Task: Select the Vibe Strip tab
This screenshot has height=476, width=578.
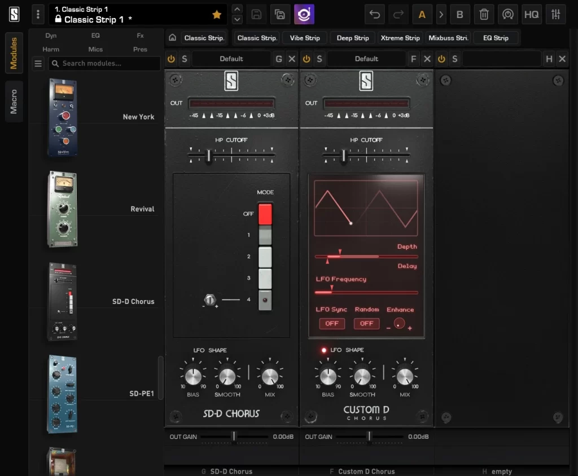Action: pyautogui.click(x=305, y=38)
